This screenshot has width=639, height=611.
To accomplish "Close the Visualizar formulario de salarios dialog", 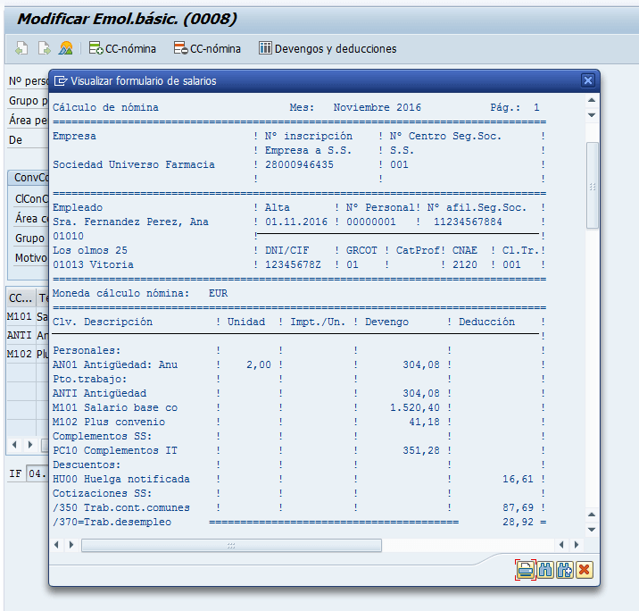I will click(587, 80).
